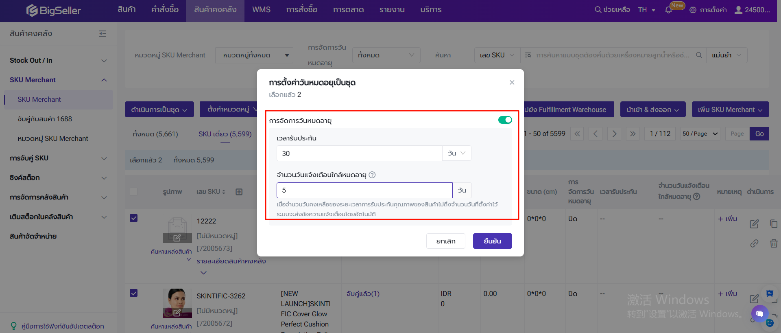
Task: Click the batch search icon in the search field
Action: 528,55
